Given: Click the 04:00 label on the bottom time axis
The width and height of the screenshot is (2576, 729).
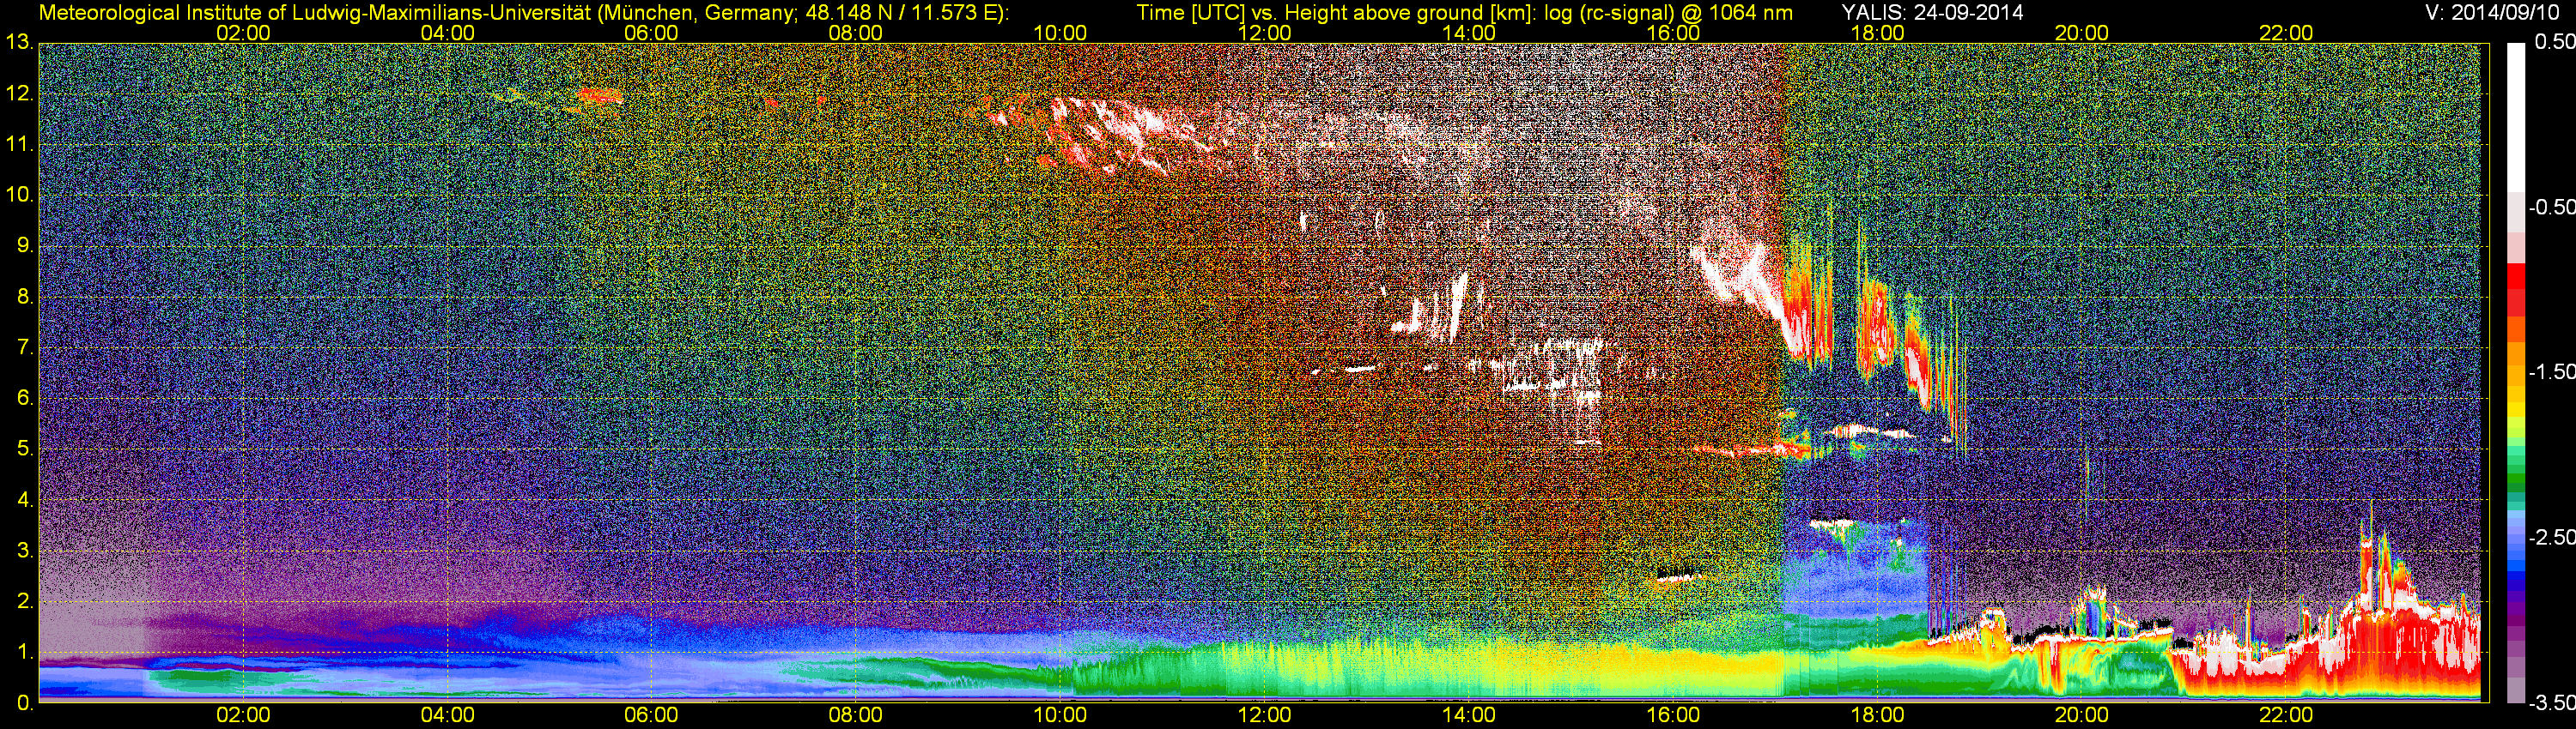Looking at the screenshot, I should 447,716.
